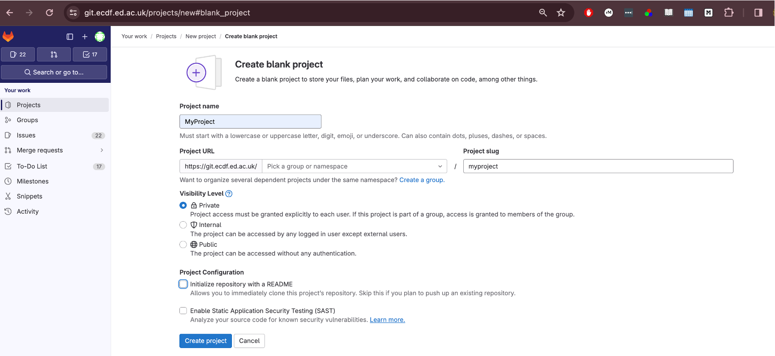Screen dimensions: 775x356
Task: Click the Project name input field
Action: point(250,122)
